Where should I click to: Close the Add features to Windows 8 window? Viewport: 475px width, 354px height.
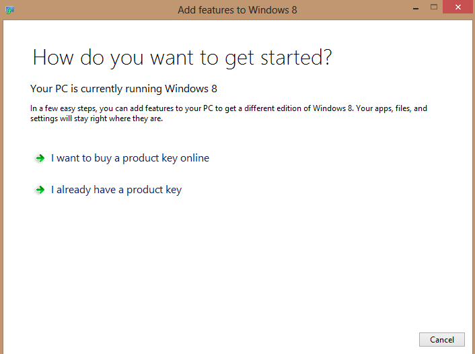458,7
